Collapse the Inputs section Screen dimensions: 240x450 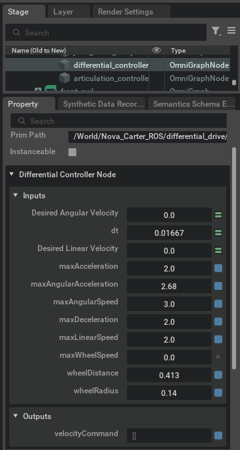pyautogui.click(x=16, y=196)
